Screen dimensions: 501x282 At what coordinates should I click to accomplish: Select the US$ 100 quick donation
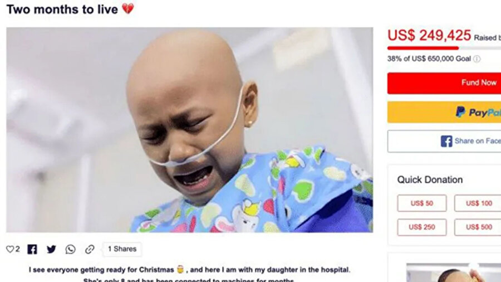(x=478, y=203)
